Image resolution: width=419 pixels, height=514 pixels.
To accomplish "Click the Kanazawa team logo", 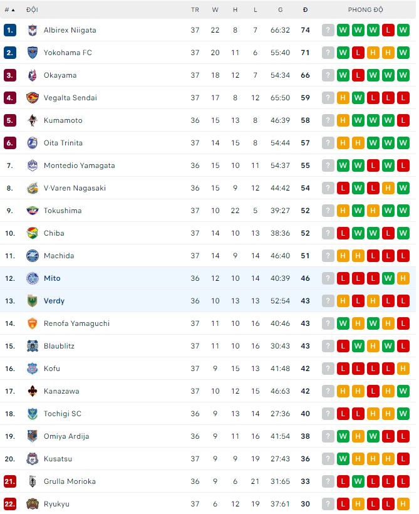I will [33, 391].
